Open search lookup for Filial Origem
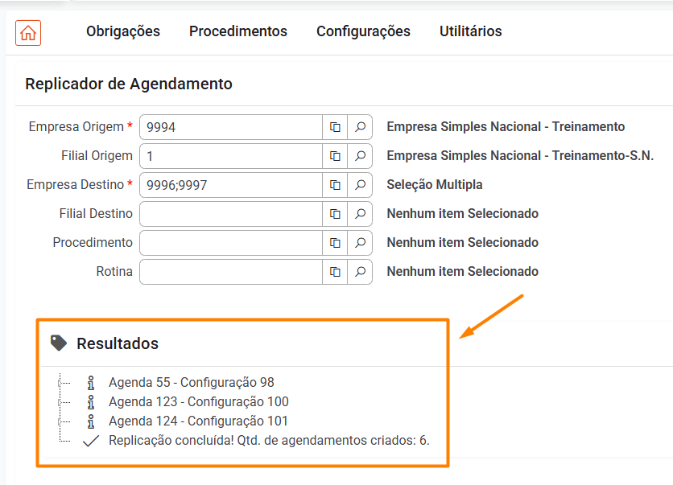 [361, 156]
